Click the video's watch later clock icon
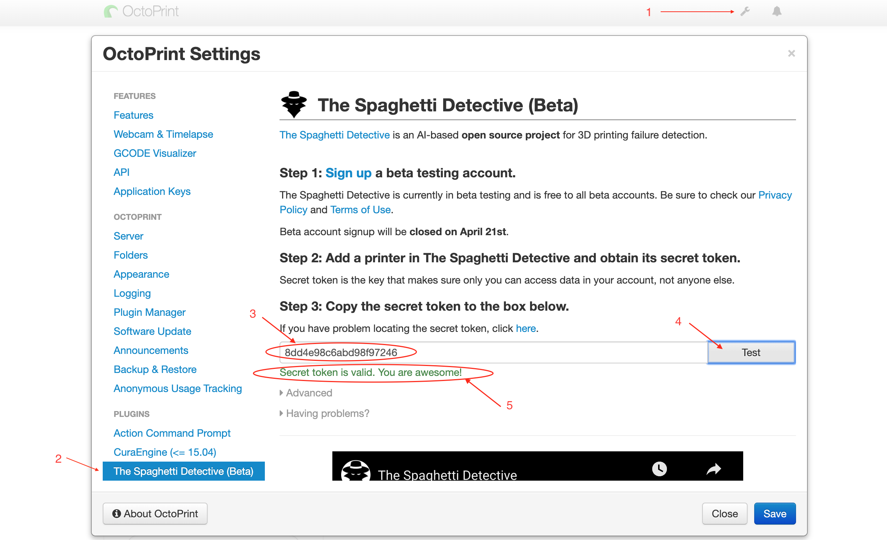Viewport: 887px width, 540px height. tap(659, 469)
